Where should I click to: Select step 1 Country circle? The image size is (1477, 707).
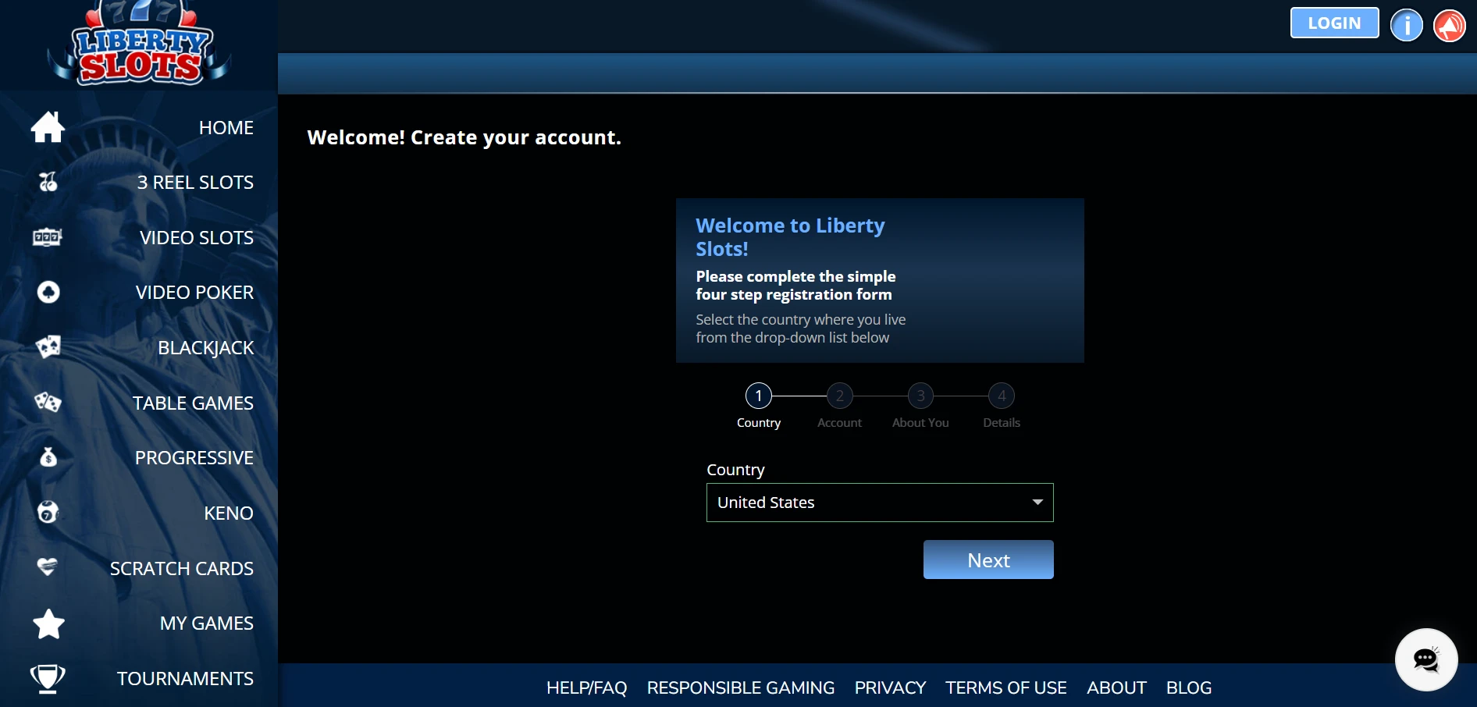pyautogui.click(x=759, y=396)
